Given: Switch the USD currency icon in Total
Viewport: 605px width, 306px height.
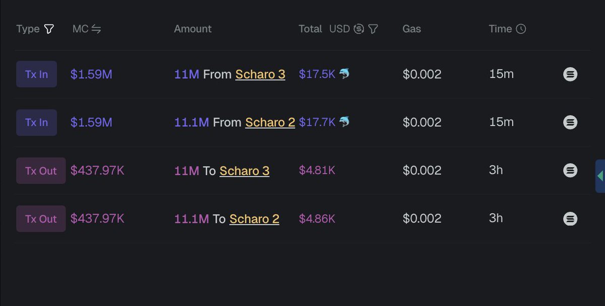Looking at the screenshot, I should click(x=359, y=29).
